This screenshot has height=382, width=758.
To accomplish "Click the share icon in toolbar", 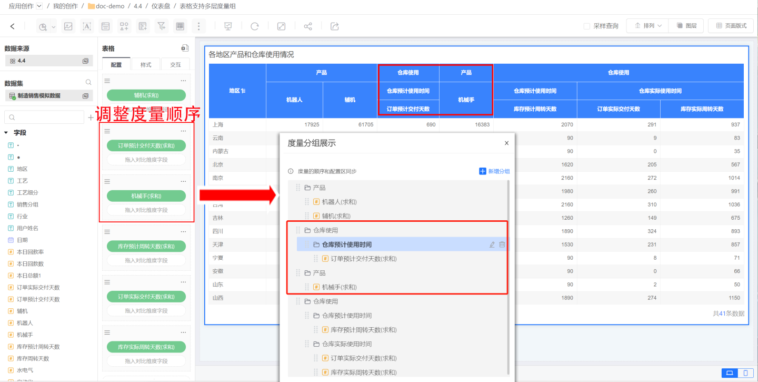I will [308, 26].
